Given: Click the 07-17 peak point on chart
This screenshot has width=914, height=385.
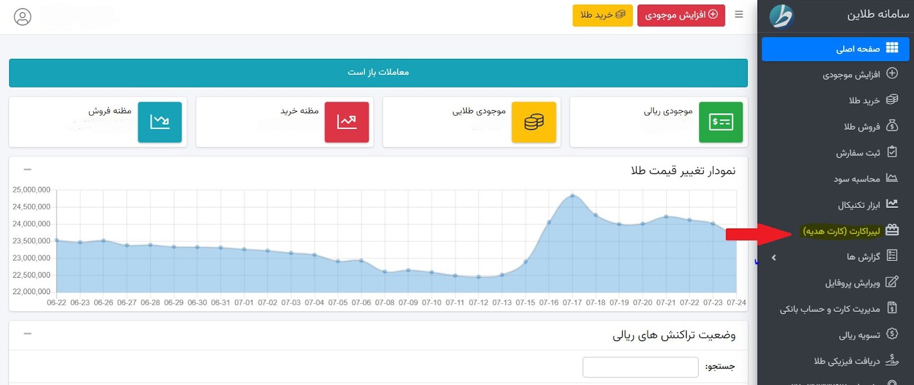Looking at the screenshot, I should click(x=572, y=196).
